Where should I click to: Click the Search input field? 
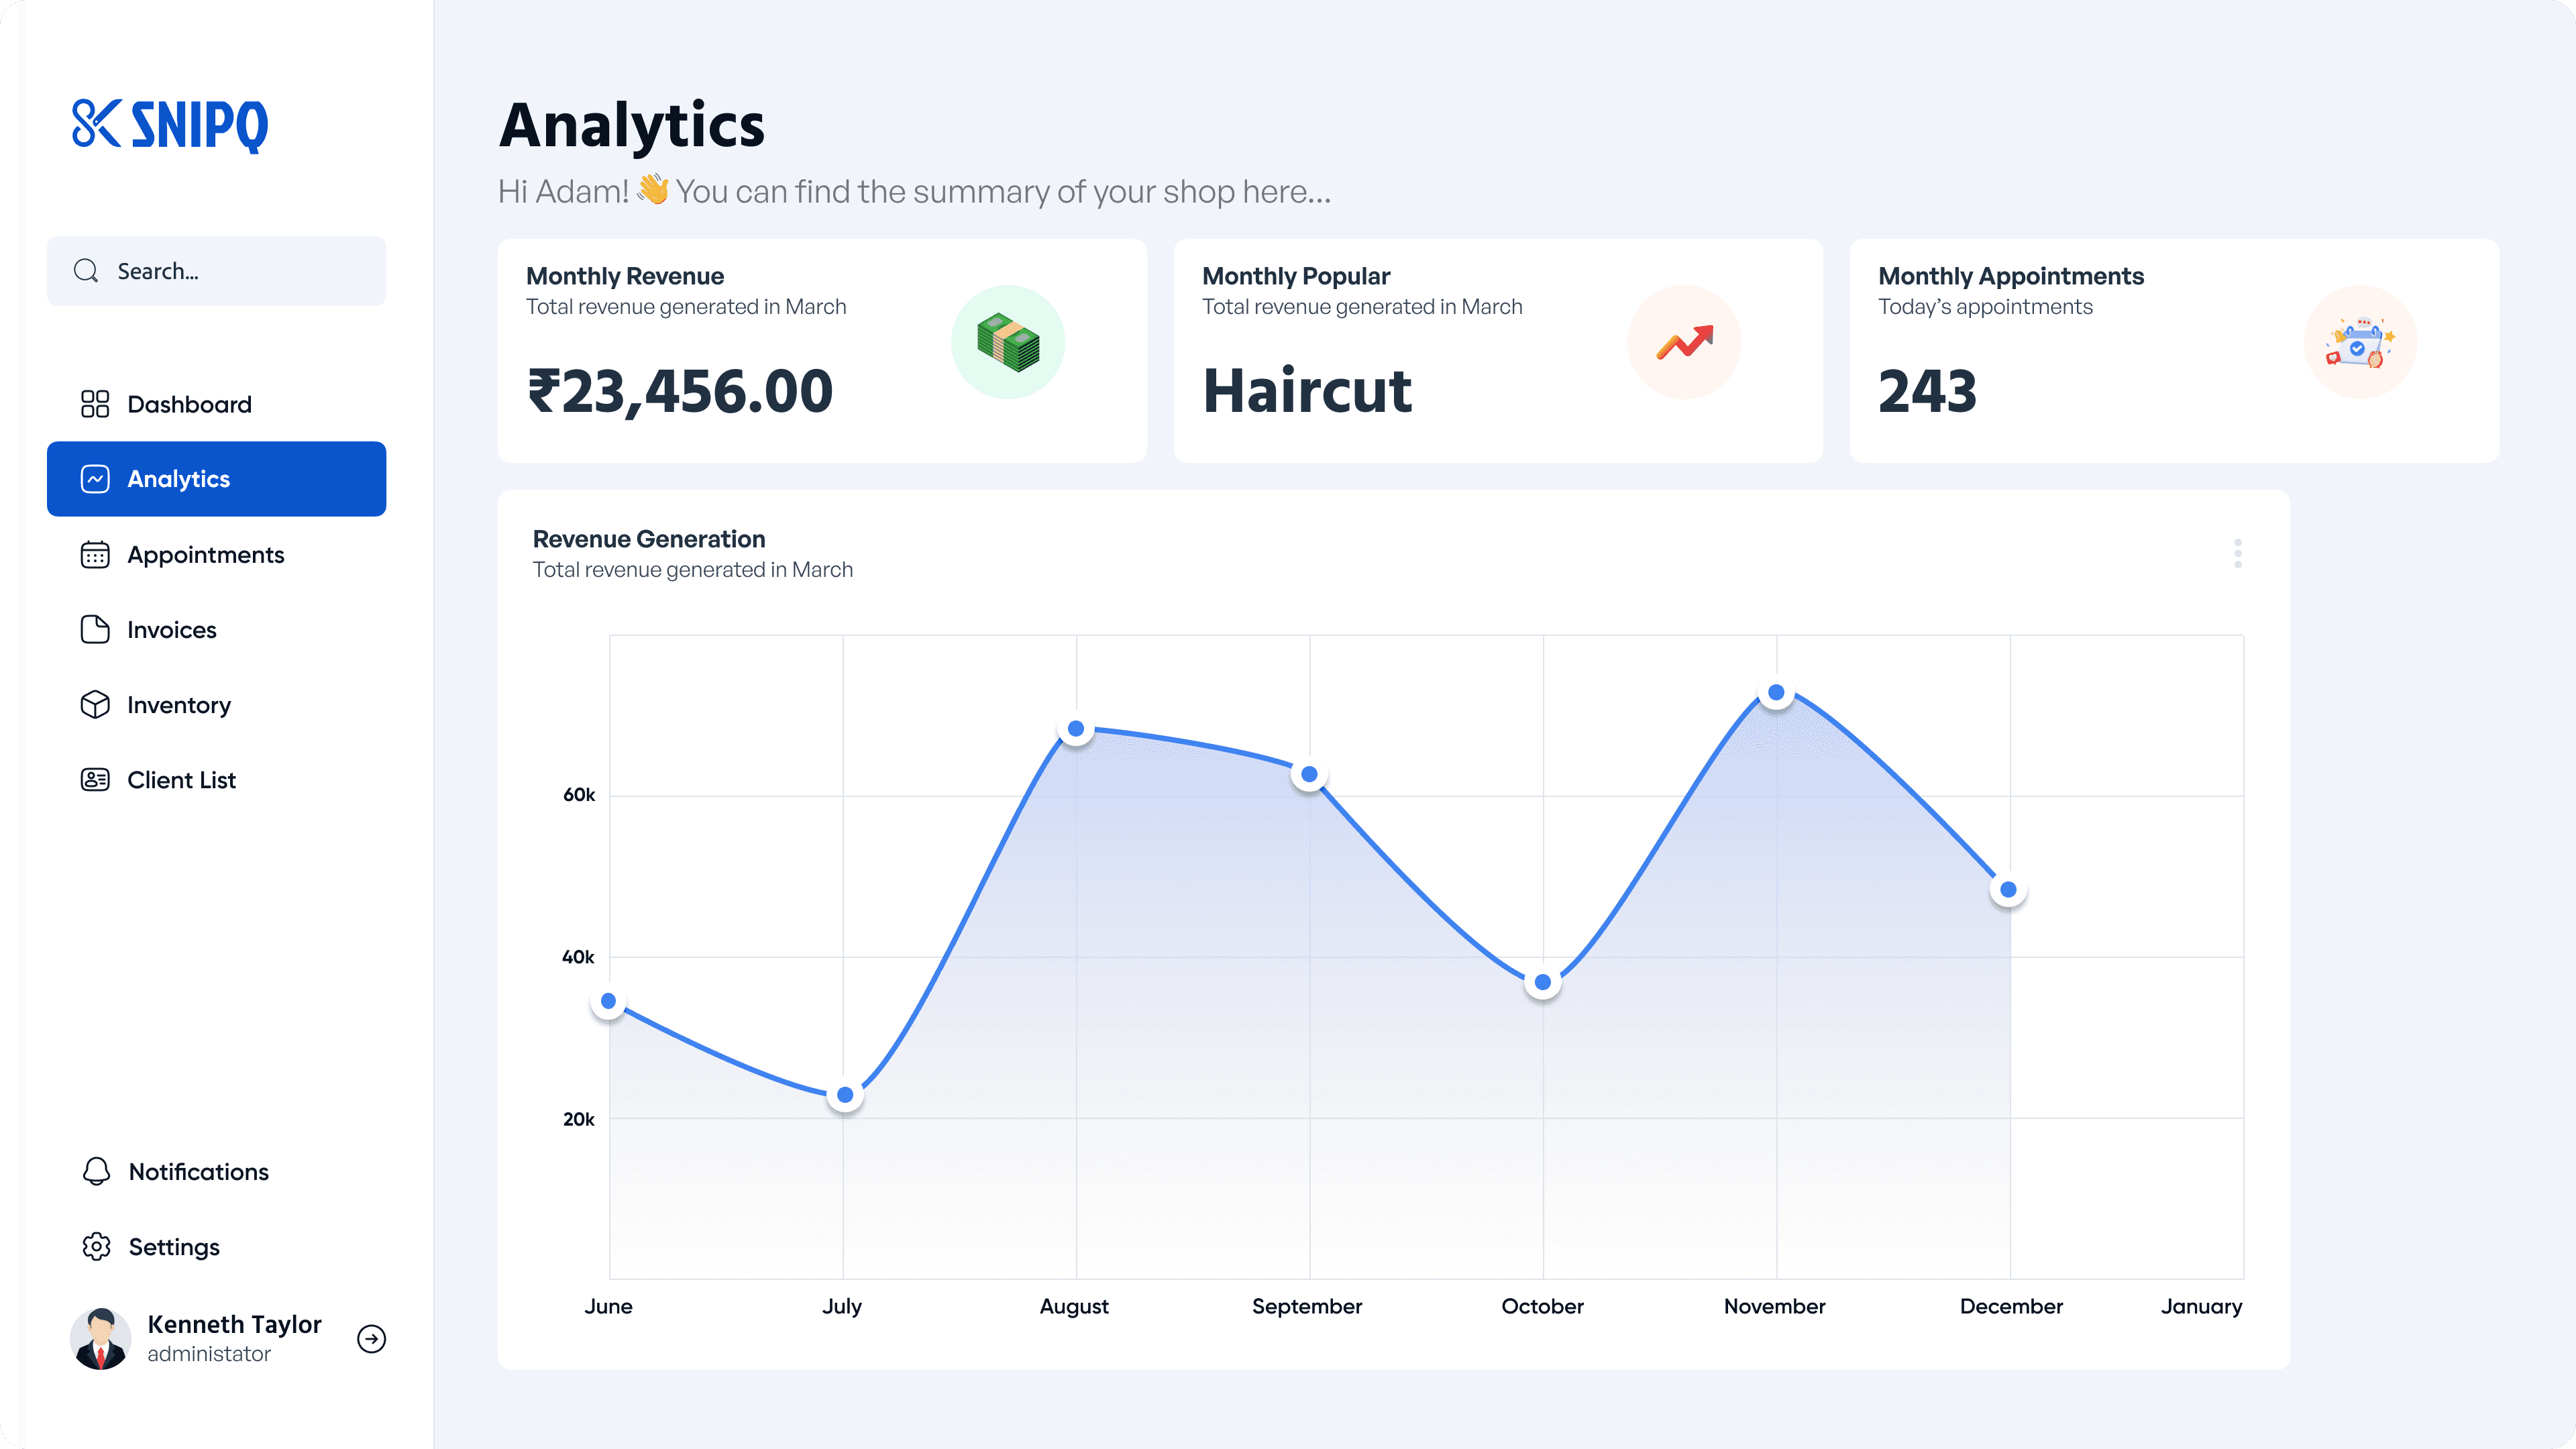tap(240, 271)
